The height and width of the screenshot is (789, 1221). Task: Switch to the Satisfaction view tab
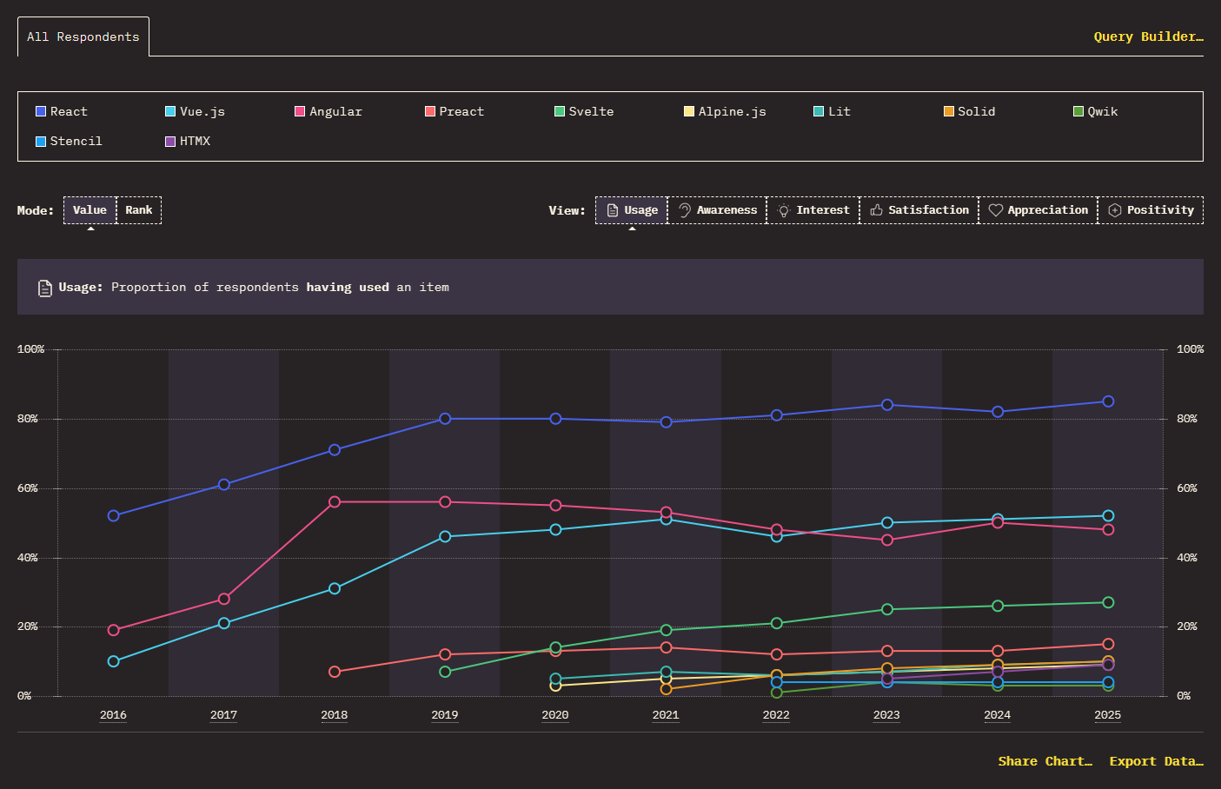[x=919, y=210]
